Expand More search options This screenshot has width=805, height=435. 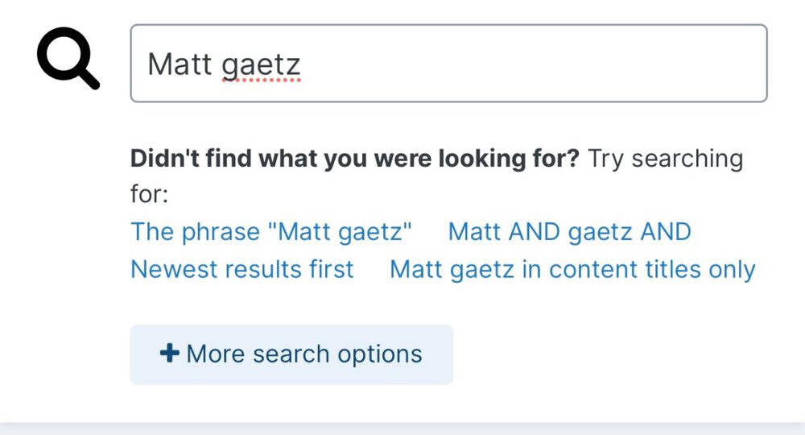point(291,354)
